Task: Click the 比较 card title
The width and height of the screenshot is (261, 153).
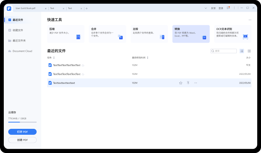Action: (135, 29)
